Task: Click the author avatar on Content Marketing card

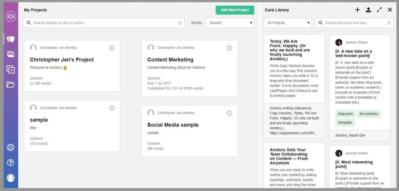Action: [151, 48]
